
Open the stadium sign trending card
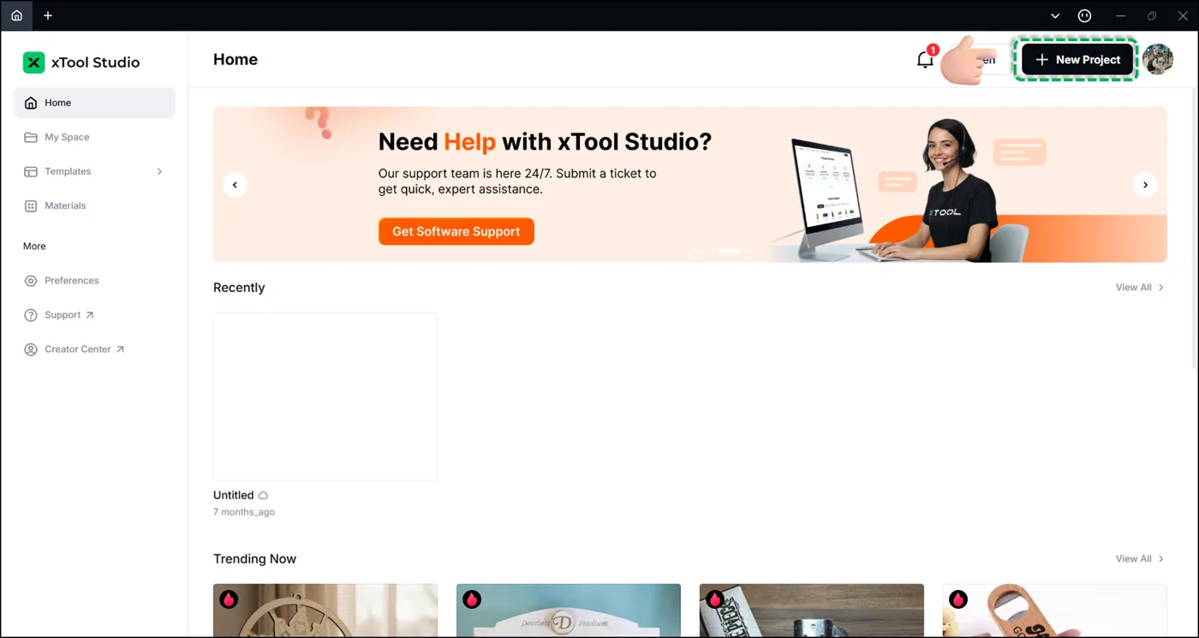pos(569,611)
